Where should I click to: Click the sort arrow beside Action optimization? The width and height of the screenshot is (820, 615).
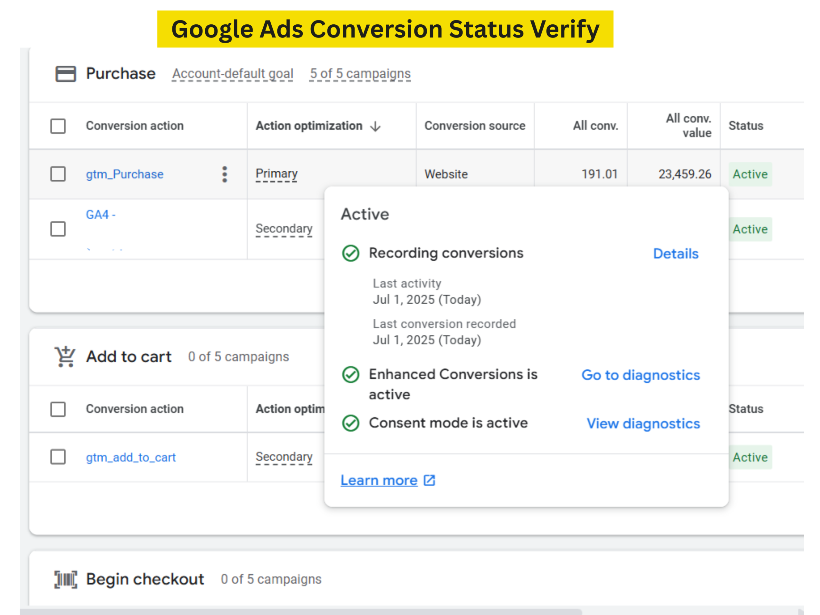tap(375, 127)
